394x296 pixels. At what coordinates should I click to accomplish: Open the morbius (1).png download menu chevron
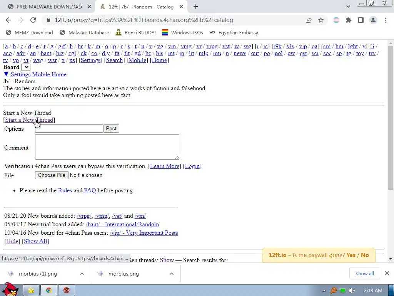pyautogui.click(x=82, y=274)
